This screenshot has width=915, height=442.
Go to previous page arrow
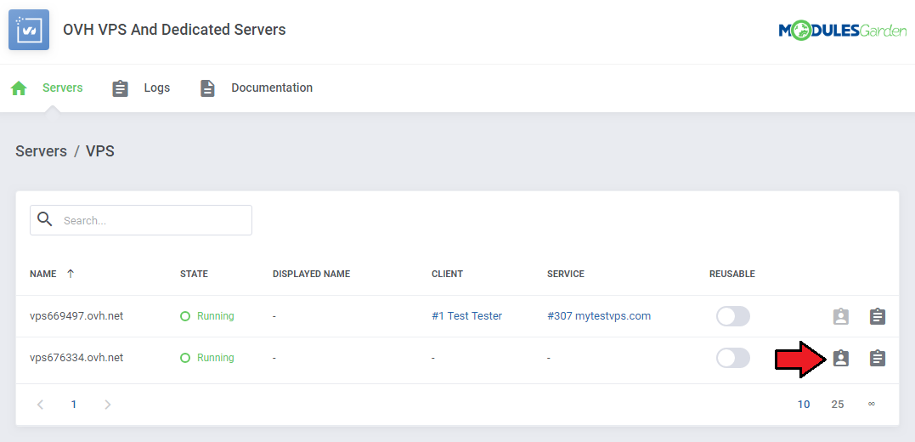click(40, 404)
